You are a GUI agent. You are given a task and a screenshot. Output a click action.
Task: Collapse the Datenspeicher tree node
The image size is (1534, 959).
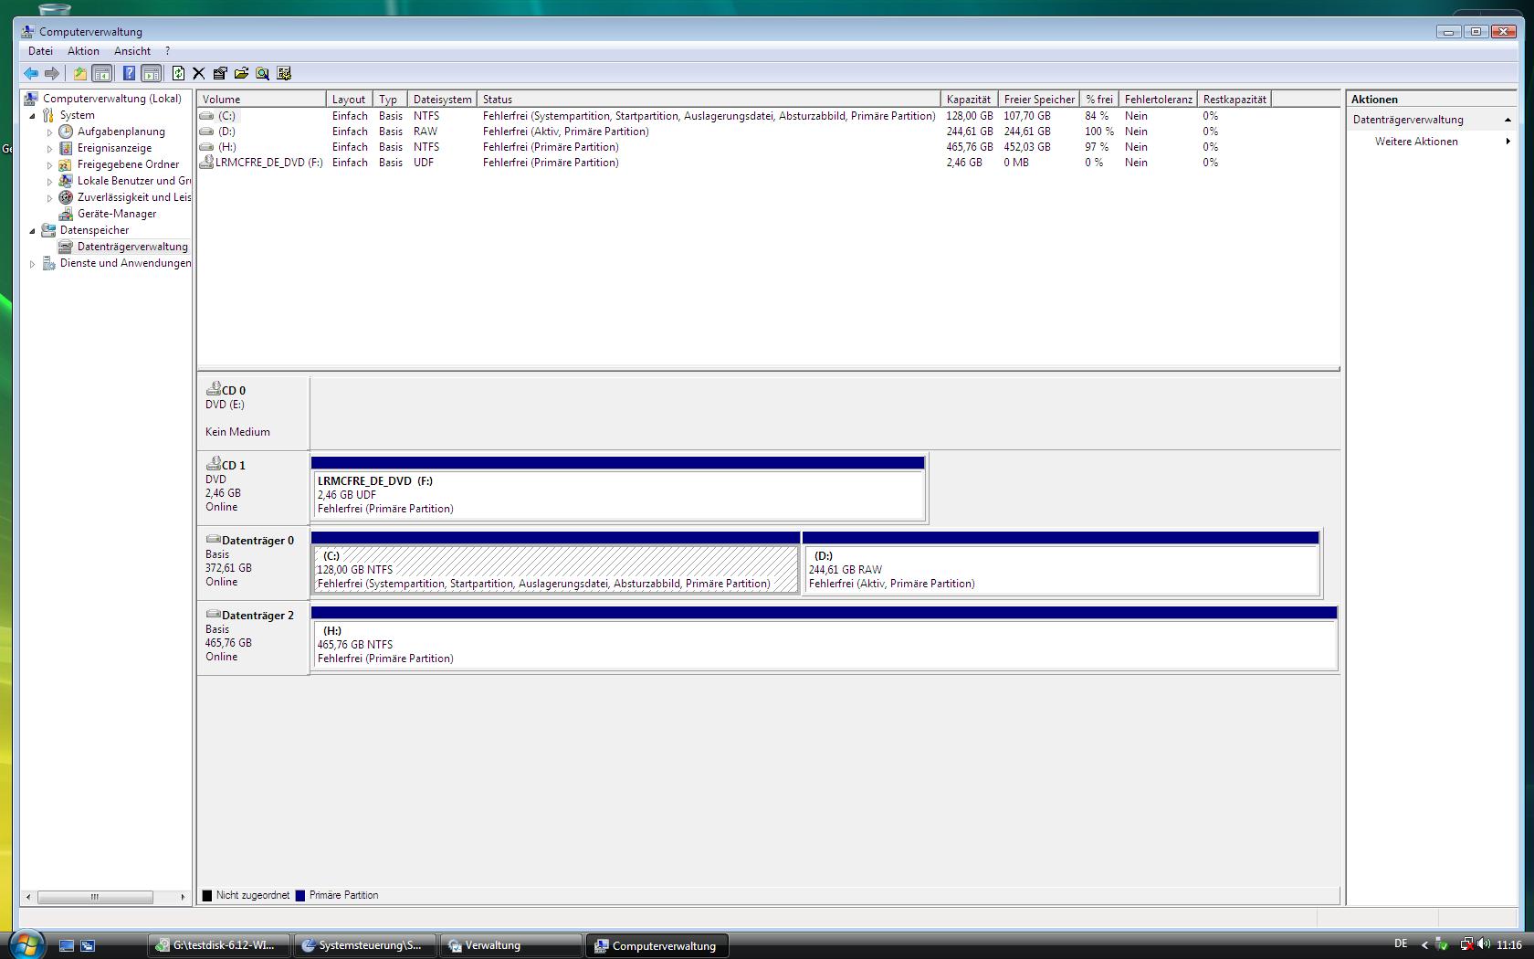pos(32,231)
